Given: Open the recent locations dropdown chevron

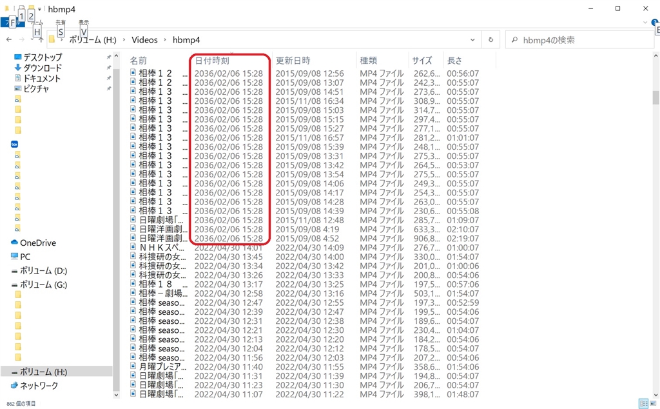Looking at the screenshot, I should [32, 39].
